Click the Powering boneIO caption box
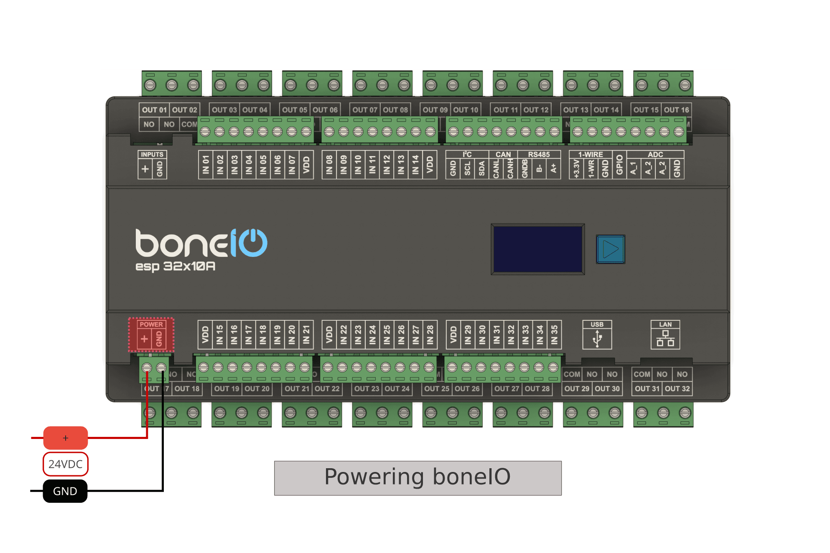 coord(418,478)
